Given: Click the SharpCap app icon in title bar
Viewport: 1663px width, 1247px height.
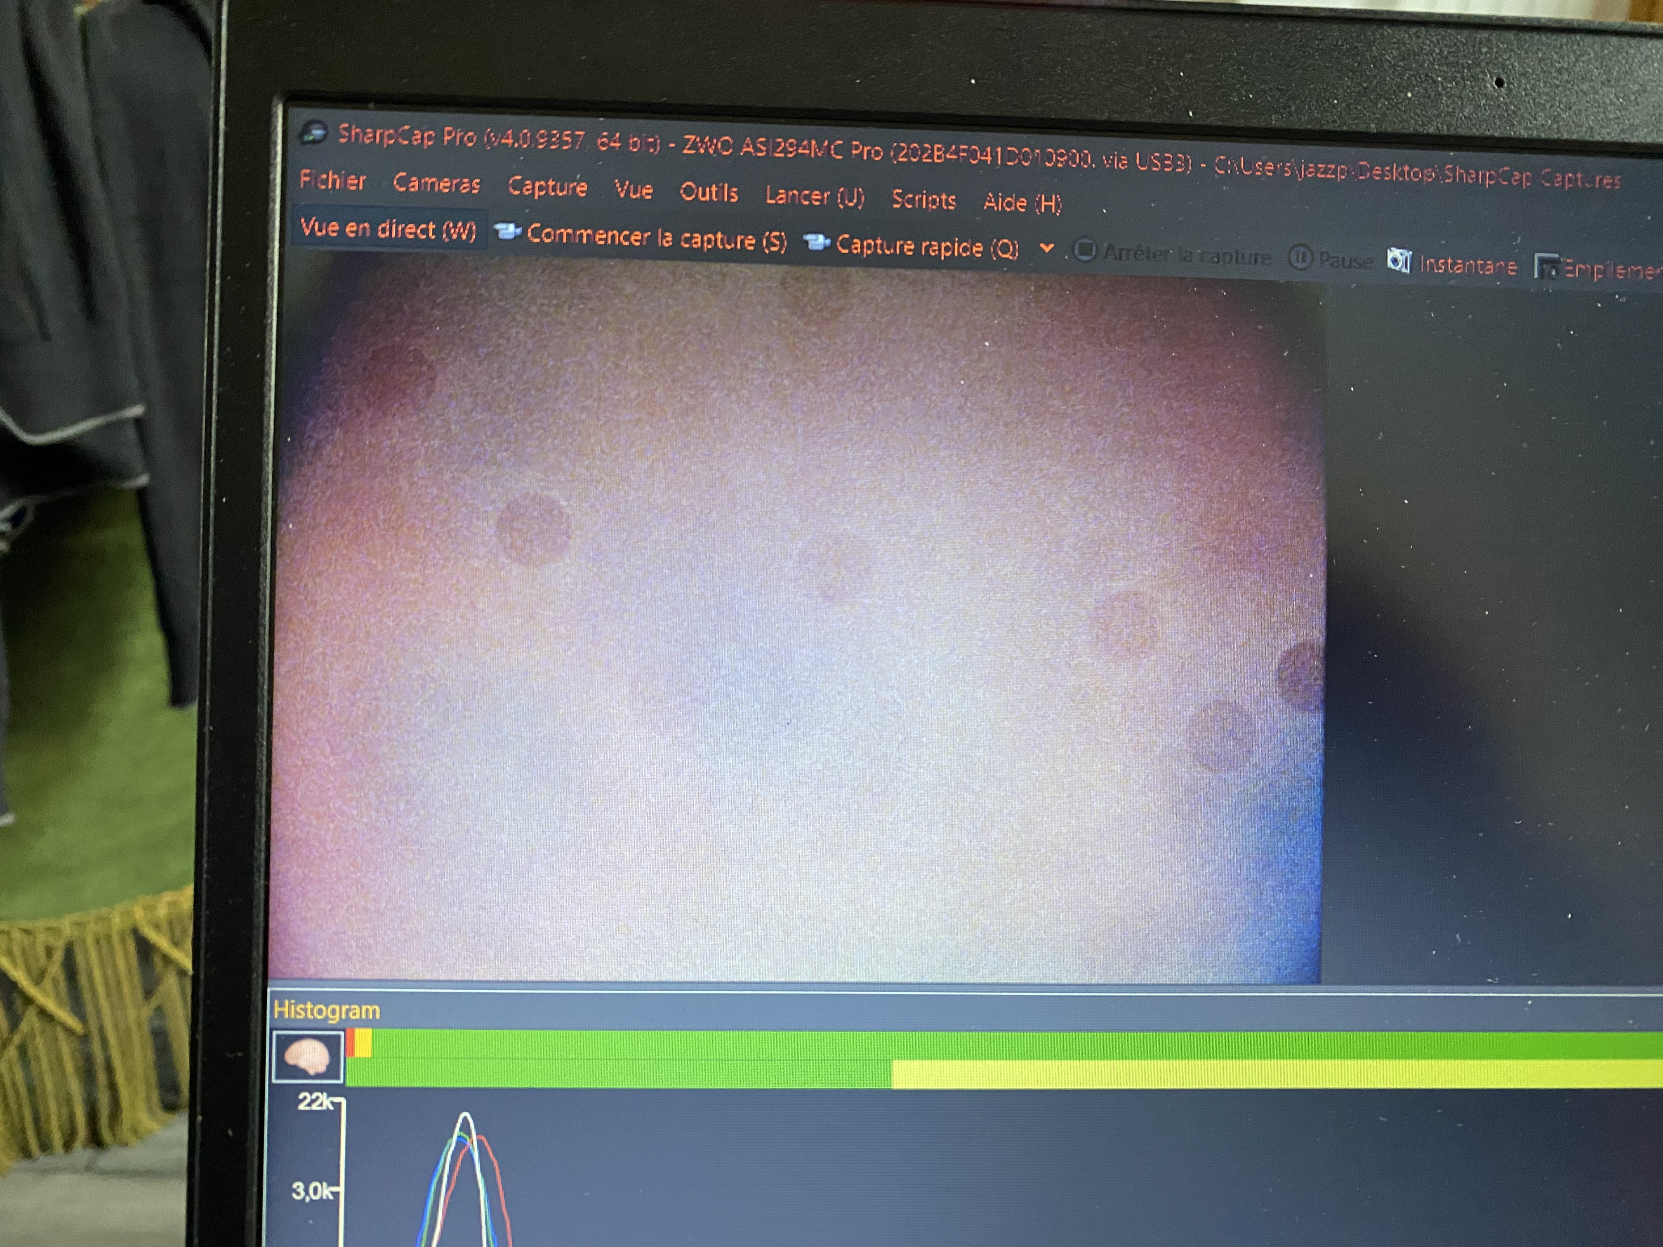Looking at the screenshot, I should [x=313, y=133].
